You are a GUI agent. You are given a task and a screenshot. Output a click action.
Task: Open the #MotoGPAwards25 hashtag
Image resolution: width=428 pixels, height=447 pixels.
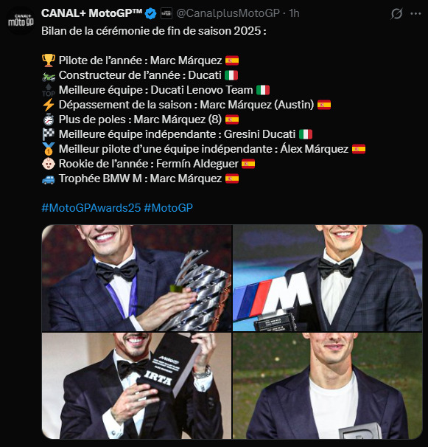[x=91, y=208]
